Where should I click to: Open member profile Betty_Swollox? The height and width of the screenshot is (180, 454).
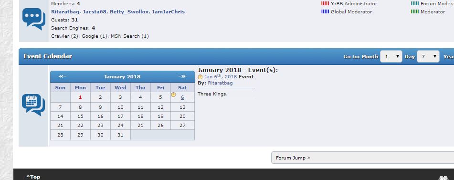129,12
